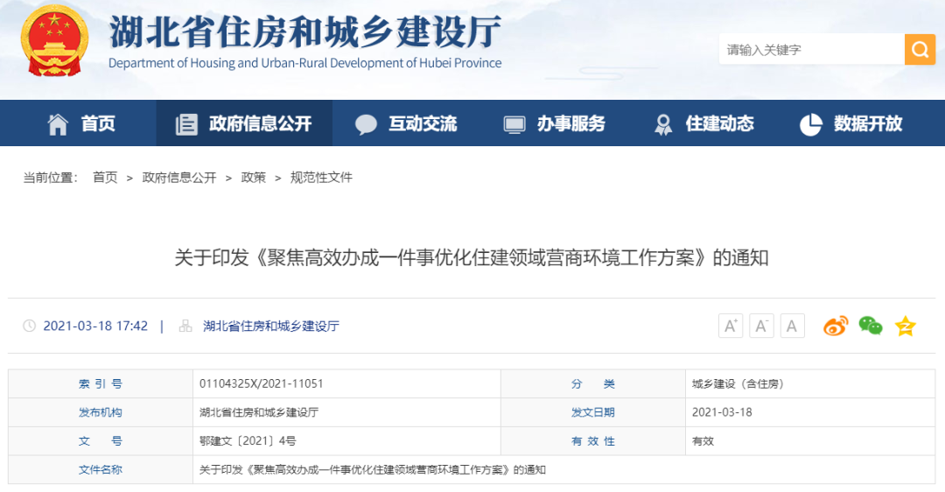This screenshot has height=492, width=945.
Task: Share article to Weibo
Action: [x=835, y=327]
